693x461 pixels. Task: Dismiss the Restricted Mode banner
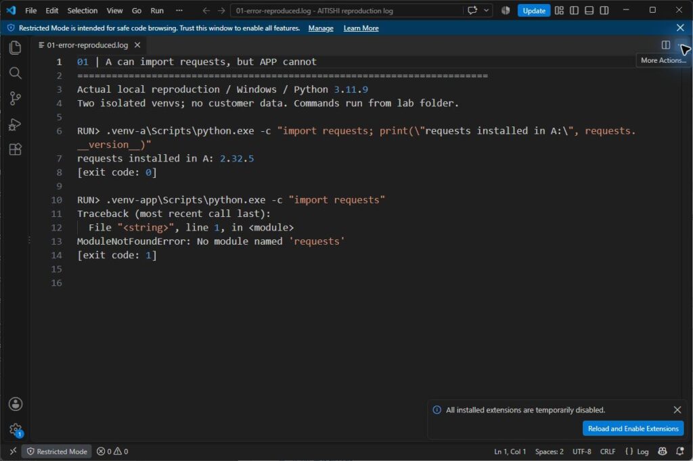tap(680, 28)
